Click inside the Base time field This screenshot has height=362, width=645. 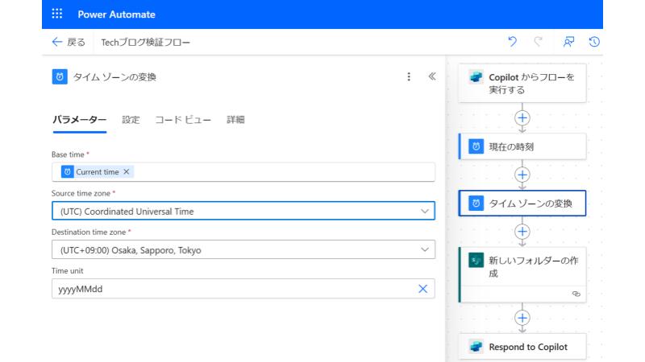pos(282,172)
